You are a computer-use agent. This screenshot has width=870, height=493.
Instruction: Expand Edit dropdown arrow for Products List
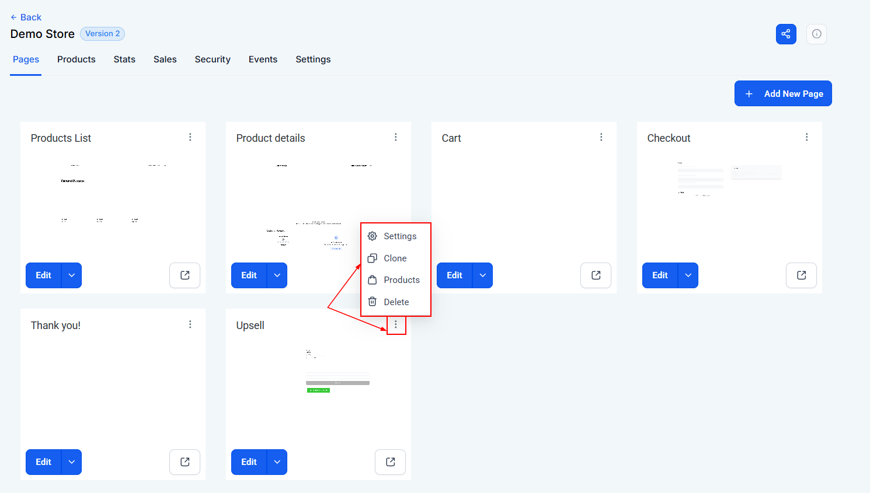tap(71, 275)
